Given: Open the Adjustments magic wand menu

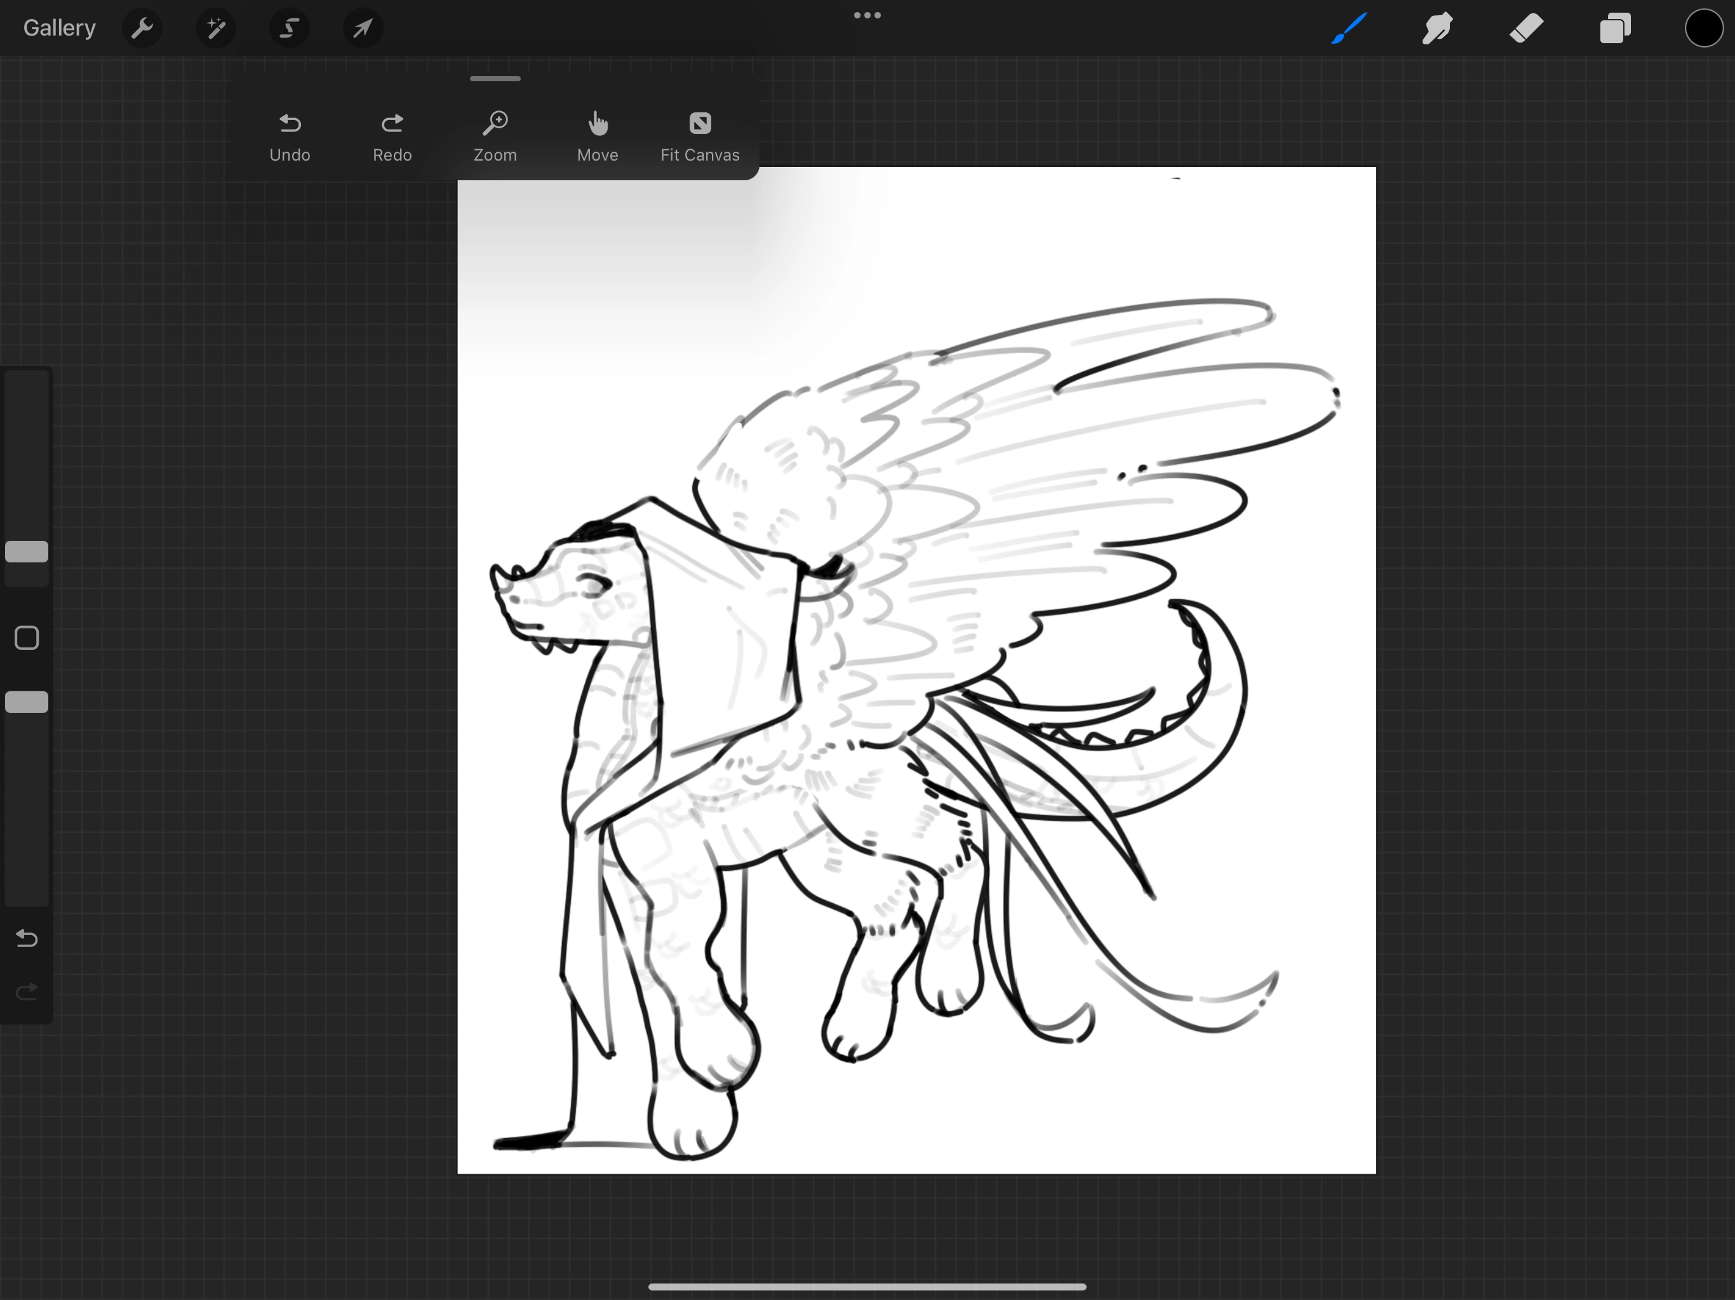Looking at the screenshot, I should [216, 28].
